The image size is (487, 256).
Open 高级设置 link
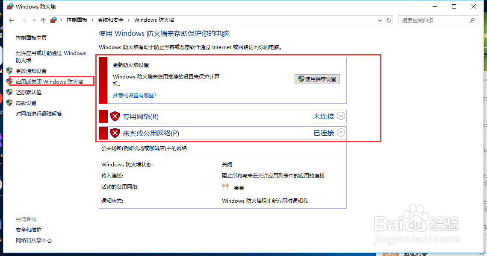coord(26,103)
